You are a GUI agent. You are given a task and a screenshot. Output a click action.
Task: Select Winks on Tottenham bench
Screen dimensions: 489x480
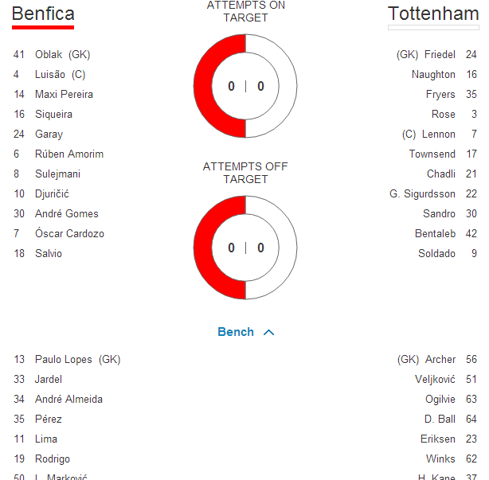pos(441,459)
